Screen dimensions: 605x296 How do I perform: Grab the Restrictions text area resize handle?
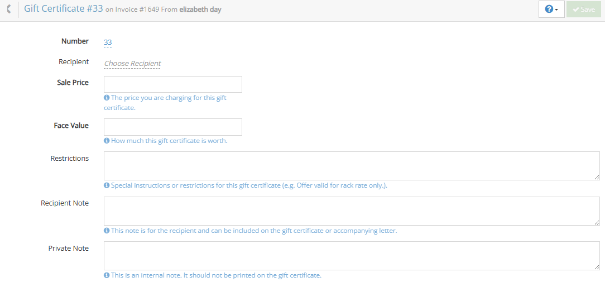597,178
